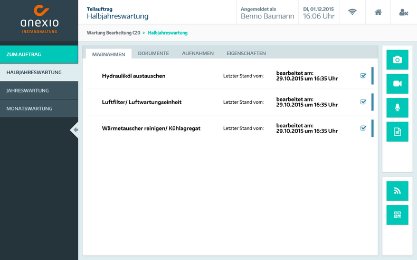Viewport: 417px width, 260px height.
Task: Select Monatswartung in the sidebar
Action: (x=39, y=108)
